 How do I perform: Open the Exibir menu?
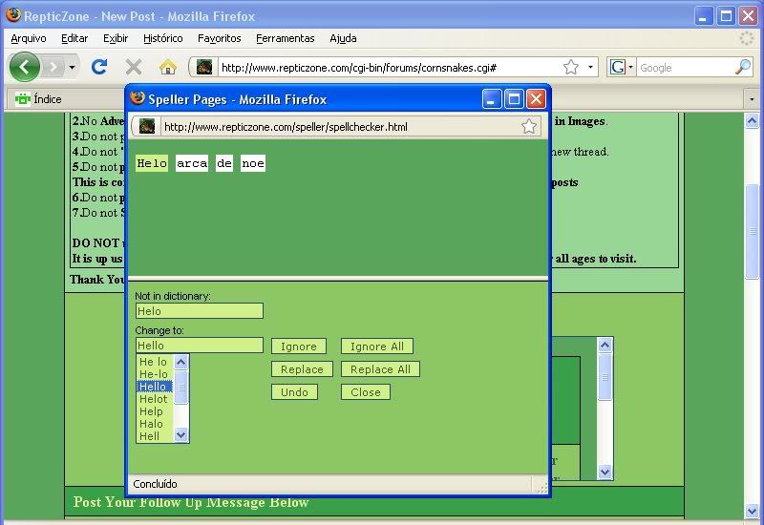click(116, 38)
